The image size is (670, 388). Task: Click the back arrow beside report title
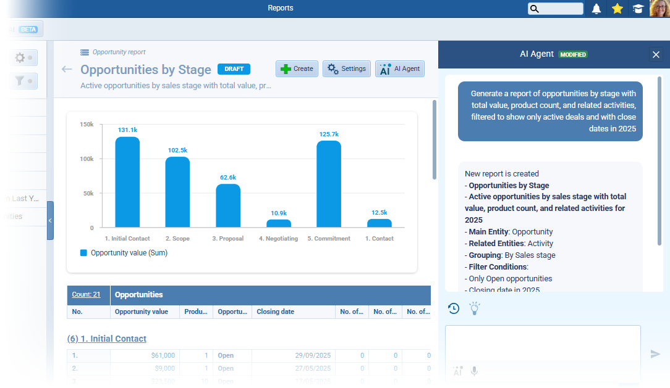(x=67, y=69)
